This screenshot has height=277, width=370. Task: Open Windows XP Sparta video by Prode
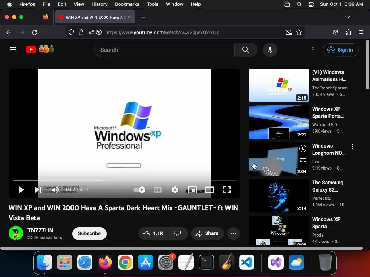coord(279,230)
